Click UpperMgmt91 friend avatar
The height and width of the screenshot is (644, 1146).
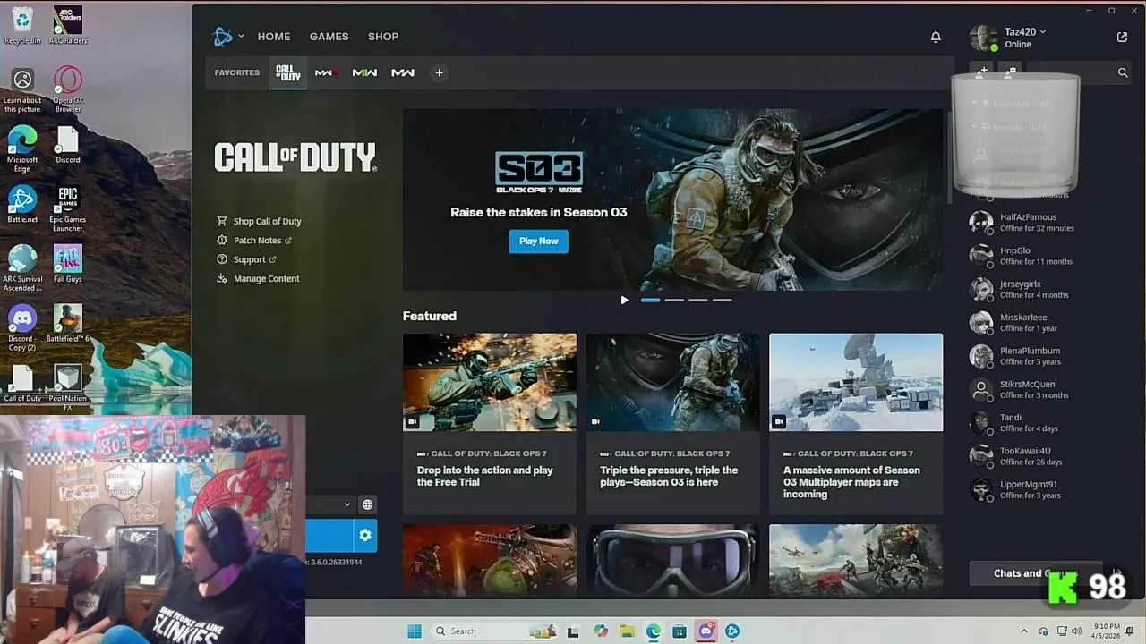tap(981, 489)
